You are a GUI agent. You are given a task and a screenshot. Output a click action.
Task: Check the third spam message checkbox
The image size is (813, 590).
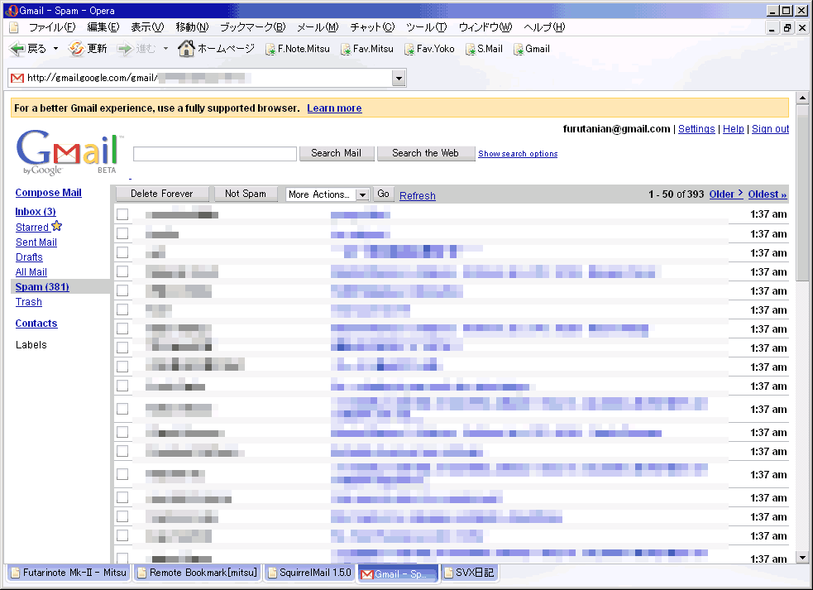[122, 253]
